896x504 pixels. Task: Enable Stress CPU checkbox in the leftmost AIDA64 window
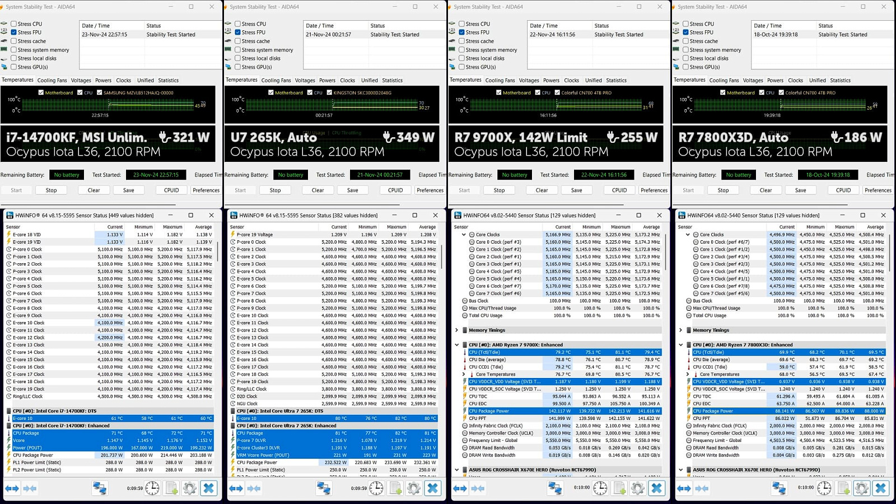pyautogui.click(x=14, y=24)
